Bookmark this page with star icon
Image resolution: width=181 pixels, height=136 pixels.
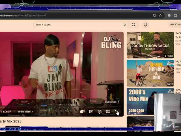tap(160, 15)
